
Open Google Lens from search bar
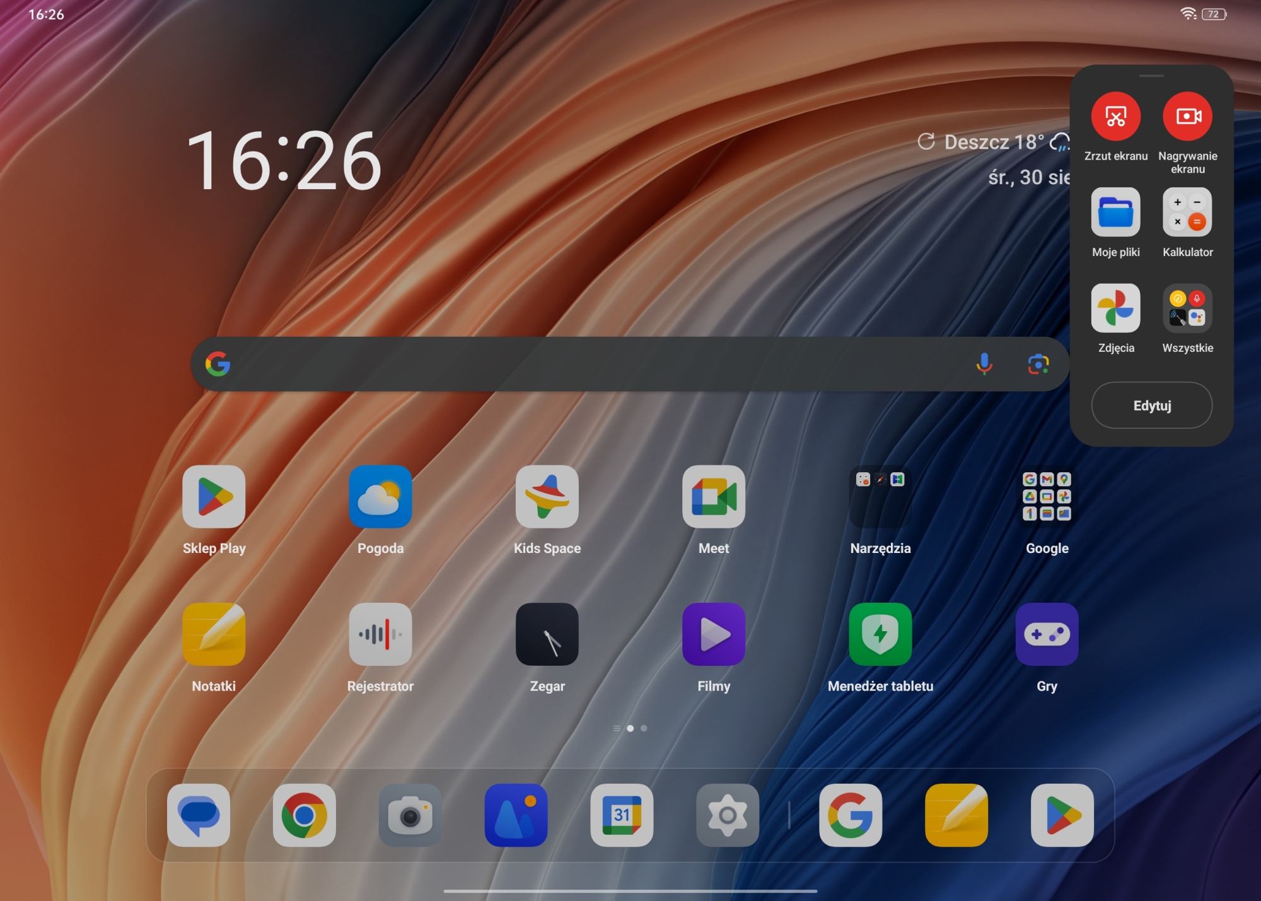(x=1038, y=364)
